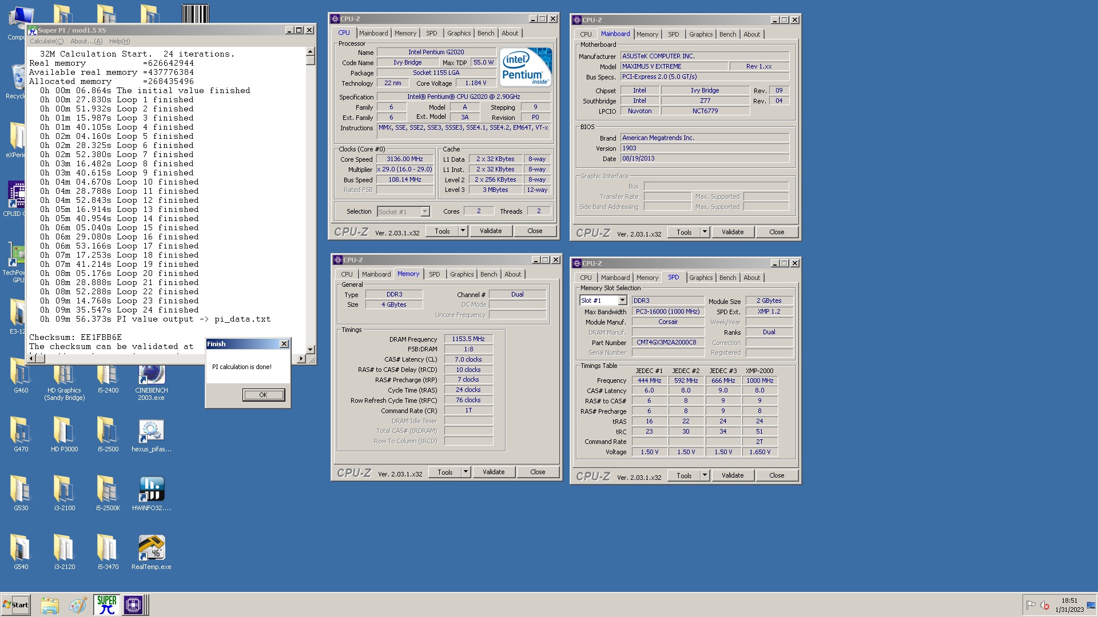Open the i5-2400 desktop folder
The height and width of the screenshot is (617, 1098).
tap(108, 377)
